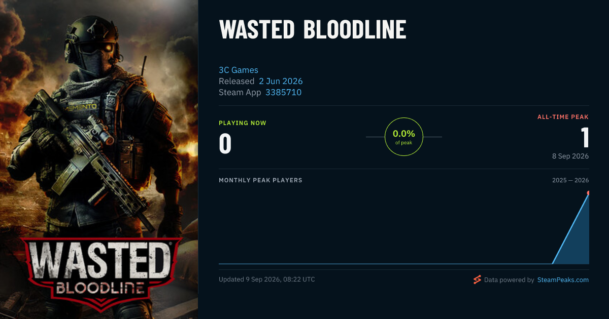This screenshot has height=319, width=609.
Task: Click the Playing Now count of 0
Action: click(x=225, y=144)
